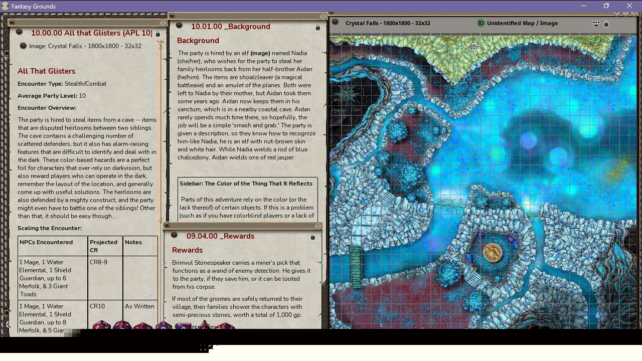Toggle the lock on the Background story window
Viewport: 642px width, 361px height.
(x=317, y=28)
